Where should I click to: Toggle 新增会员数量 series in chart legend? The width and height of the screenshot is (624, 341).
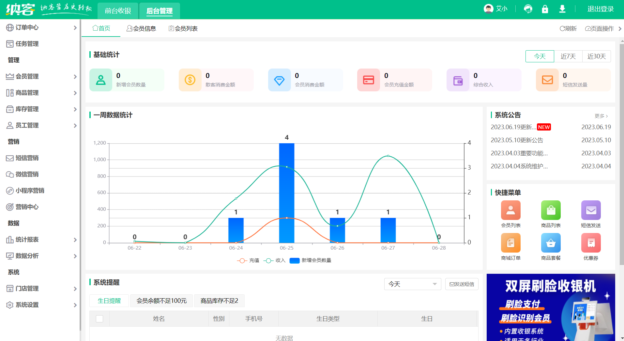tap(310, 260)
